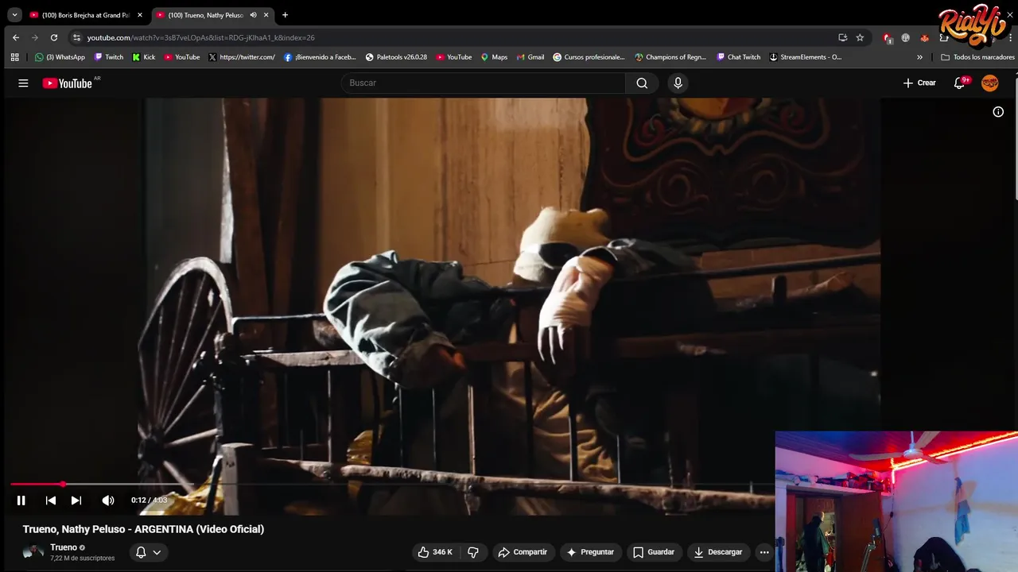Open the Crear menu
Viewport: 1018px width, 572px height.
(x=919, y=83)
